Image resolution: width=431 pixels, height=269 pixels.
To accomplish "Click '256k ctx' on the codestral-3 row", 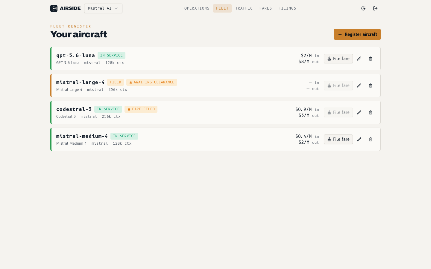I will click(111, 117).
